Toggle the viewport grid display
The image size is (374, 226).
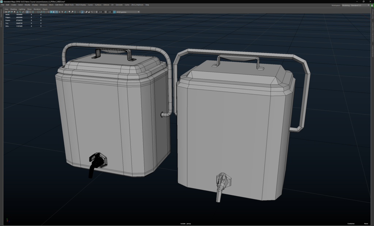pos(27,12)
